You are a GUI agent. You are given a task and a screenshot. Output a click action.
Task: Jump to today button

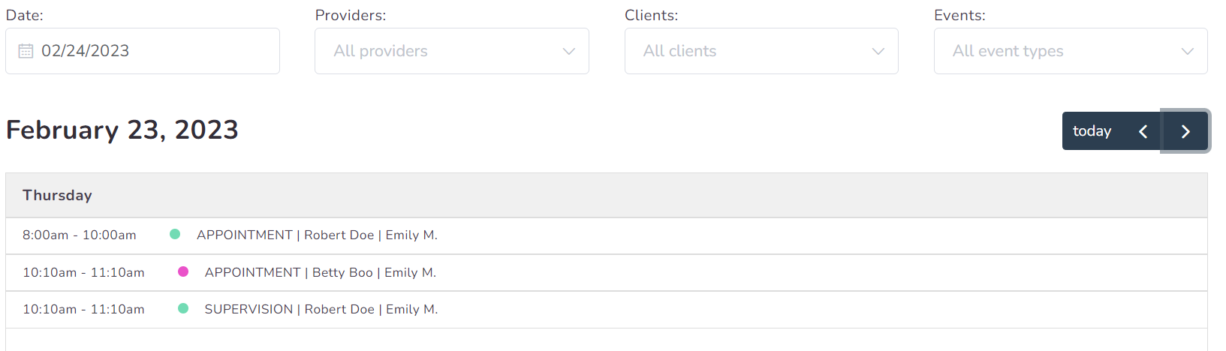1092,131
